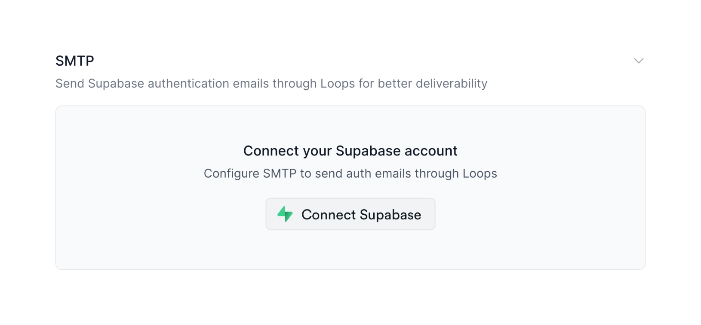The width and height of the screenshot is (701, 325).
Task: Select the Supabase logo inside the button
Action: coord(285,214)
